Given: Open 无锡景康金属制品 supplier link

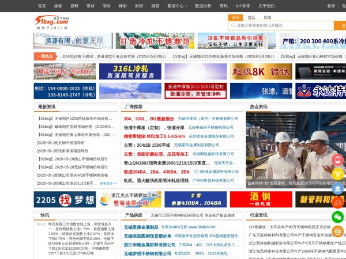Looking at the screenshot, I should (x=141, y=227).
